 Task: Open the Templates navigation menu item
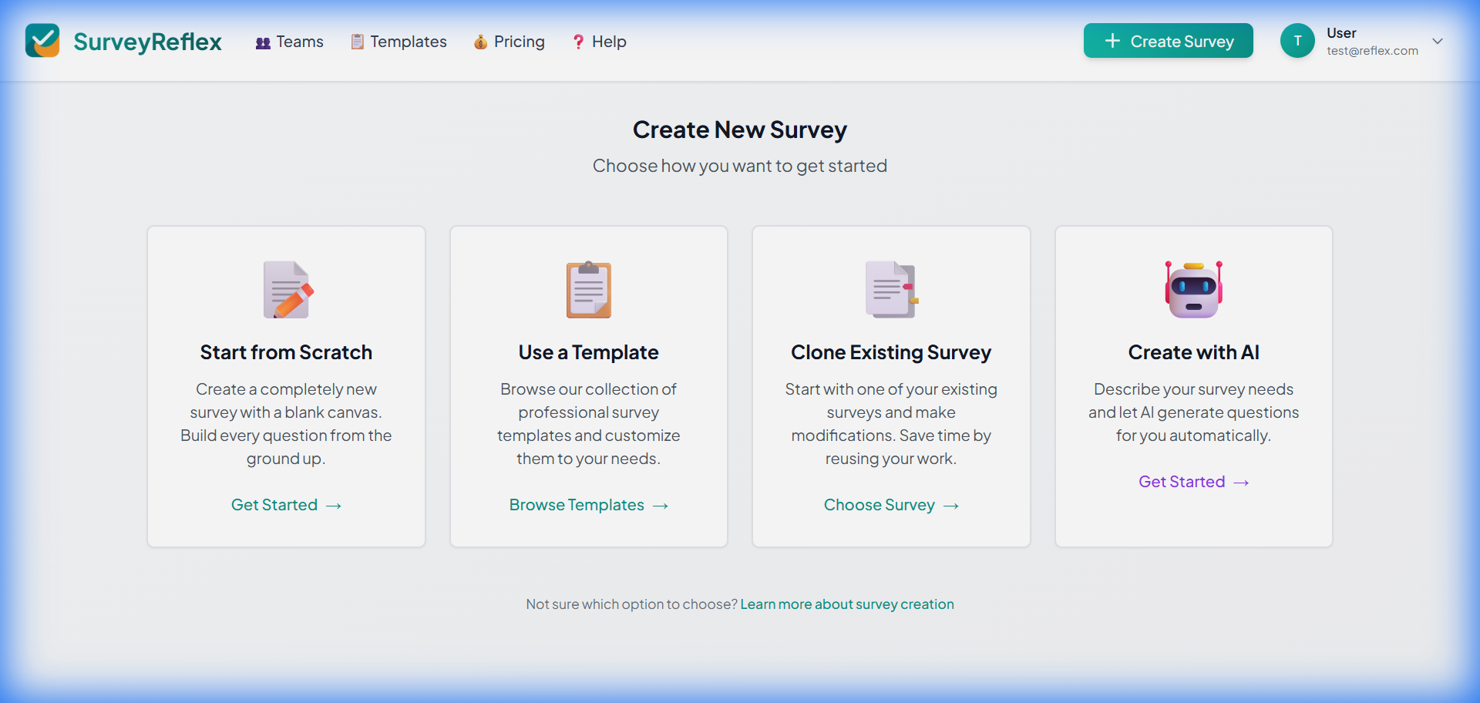click(x=398, y=42)
